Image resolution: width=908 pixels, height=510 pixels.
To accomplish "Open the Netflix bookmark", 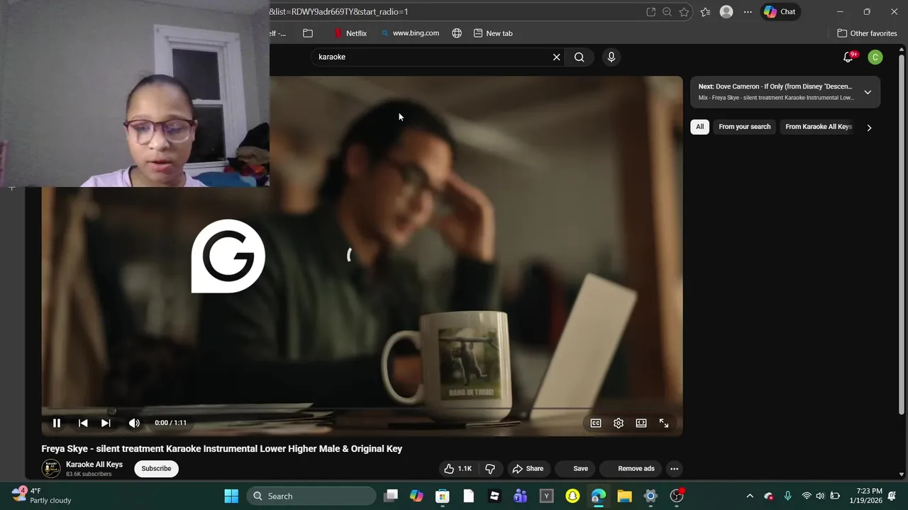I will (x=350, y=33).
